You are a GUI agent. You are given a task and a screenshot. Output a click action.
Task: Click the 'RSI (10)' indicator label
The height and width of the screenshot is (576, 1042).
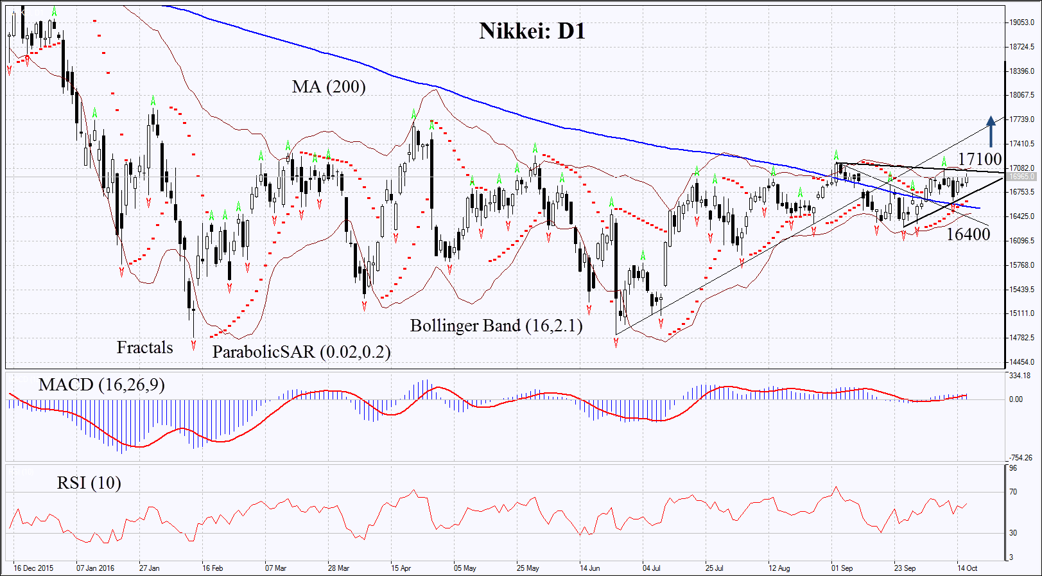point(89,483)
